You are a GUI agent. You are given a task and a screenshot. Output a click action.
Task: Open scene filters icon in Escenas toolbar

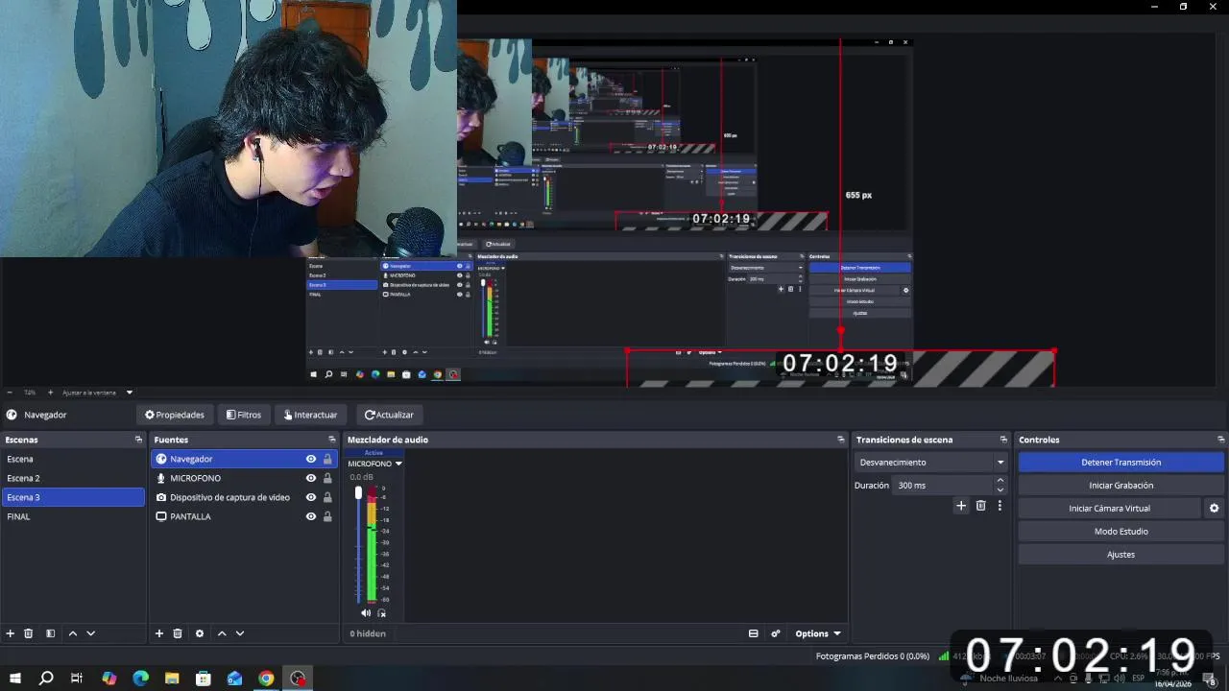click(x=51, y=633)
